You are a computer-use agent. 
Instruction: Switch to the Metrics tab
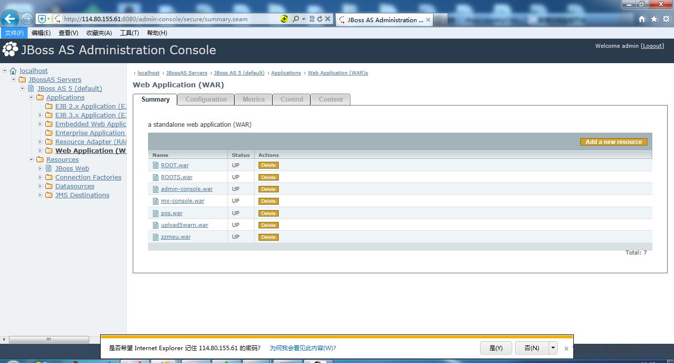click(x=254, y=99)
